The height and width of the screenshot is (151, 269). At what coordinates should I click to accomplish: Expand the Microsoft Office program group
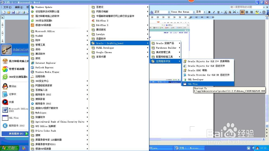tap(59, 31)
